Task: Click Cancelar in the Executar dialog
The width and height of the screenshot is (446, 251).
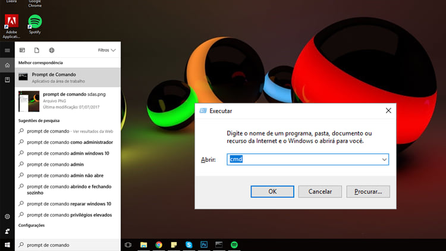Action: (320, 192)
